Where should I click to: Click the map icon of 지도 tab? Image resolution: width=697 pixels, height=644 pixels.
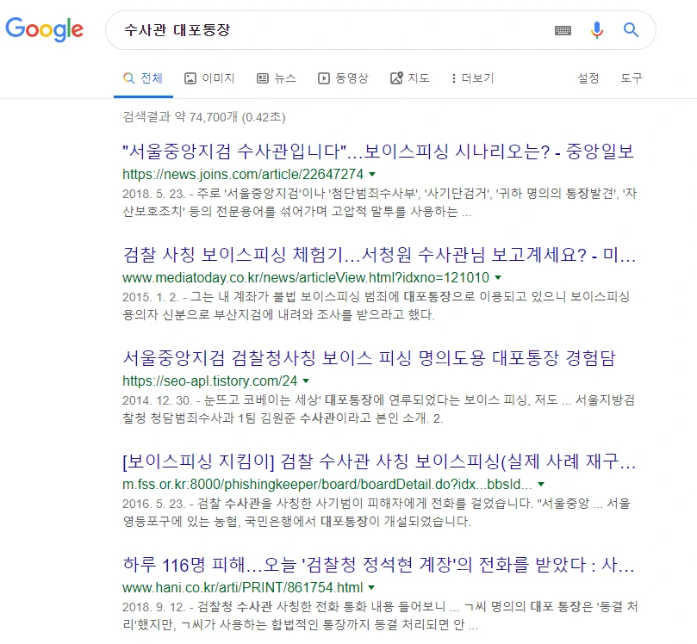tap(396, 78)
